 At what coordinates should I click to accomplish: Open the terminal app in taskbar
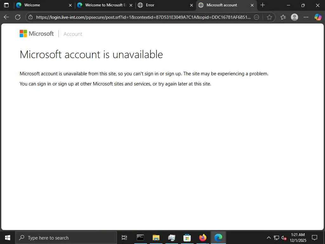coord(140,238)
